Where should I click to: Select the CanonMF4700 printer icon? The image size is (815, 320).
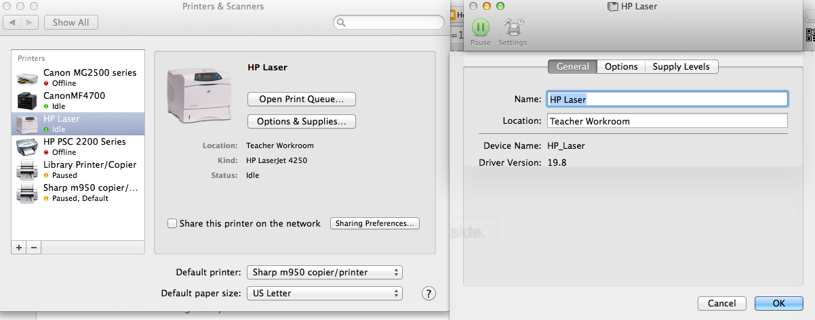pos(27,100)
